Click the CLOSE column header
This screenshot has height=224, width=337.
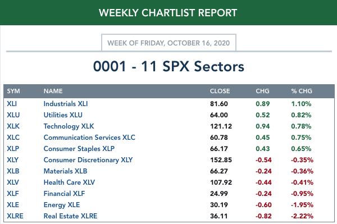pyautogui.click(x=220, y=91)
